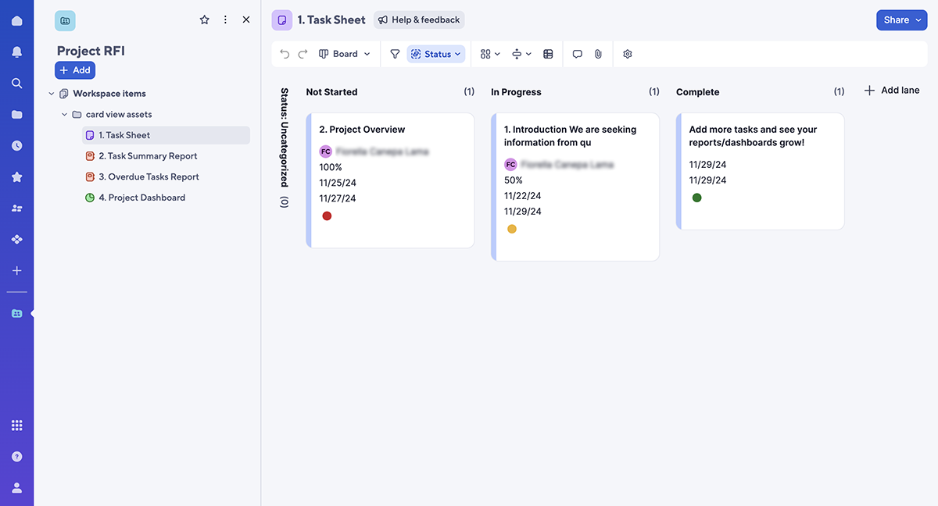Click Add lane on the board
938x506 pixels.
(892, 91)
